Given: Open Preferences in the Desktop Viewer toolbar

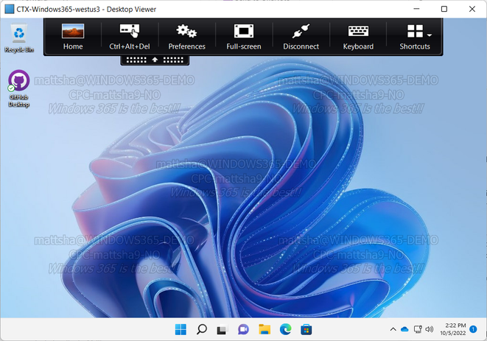Looking at the screenshot, I should click(186, 36).
